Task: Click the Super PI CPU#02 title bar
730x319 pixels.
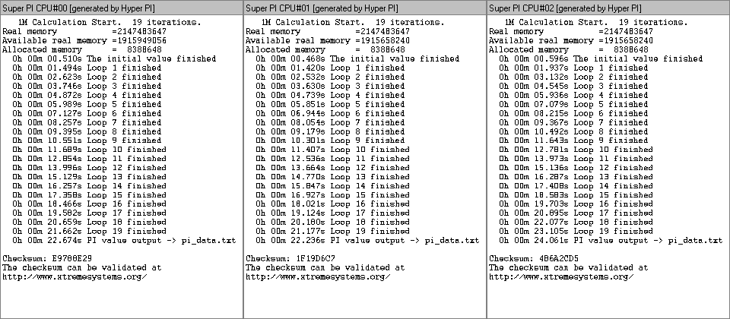Action: (x=608, y=8)
